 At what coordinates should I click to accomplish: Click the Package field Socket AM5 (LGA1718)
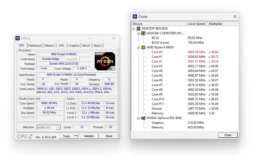(64, 64)
